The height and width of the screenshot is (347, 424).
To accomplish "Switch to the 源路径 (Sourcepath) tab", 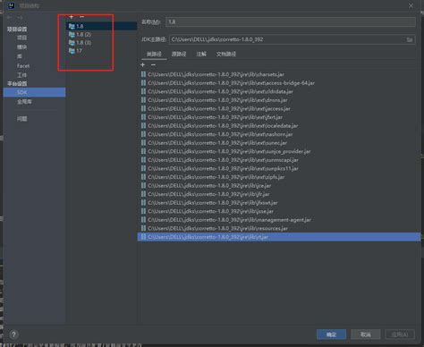I will pos(179,54).
